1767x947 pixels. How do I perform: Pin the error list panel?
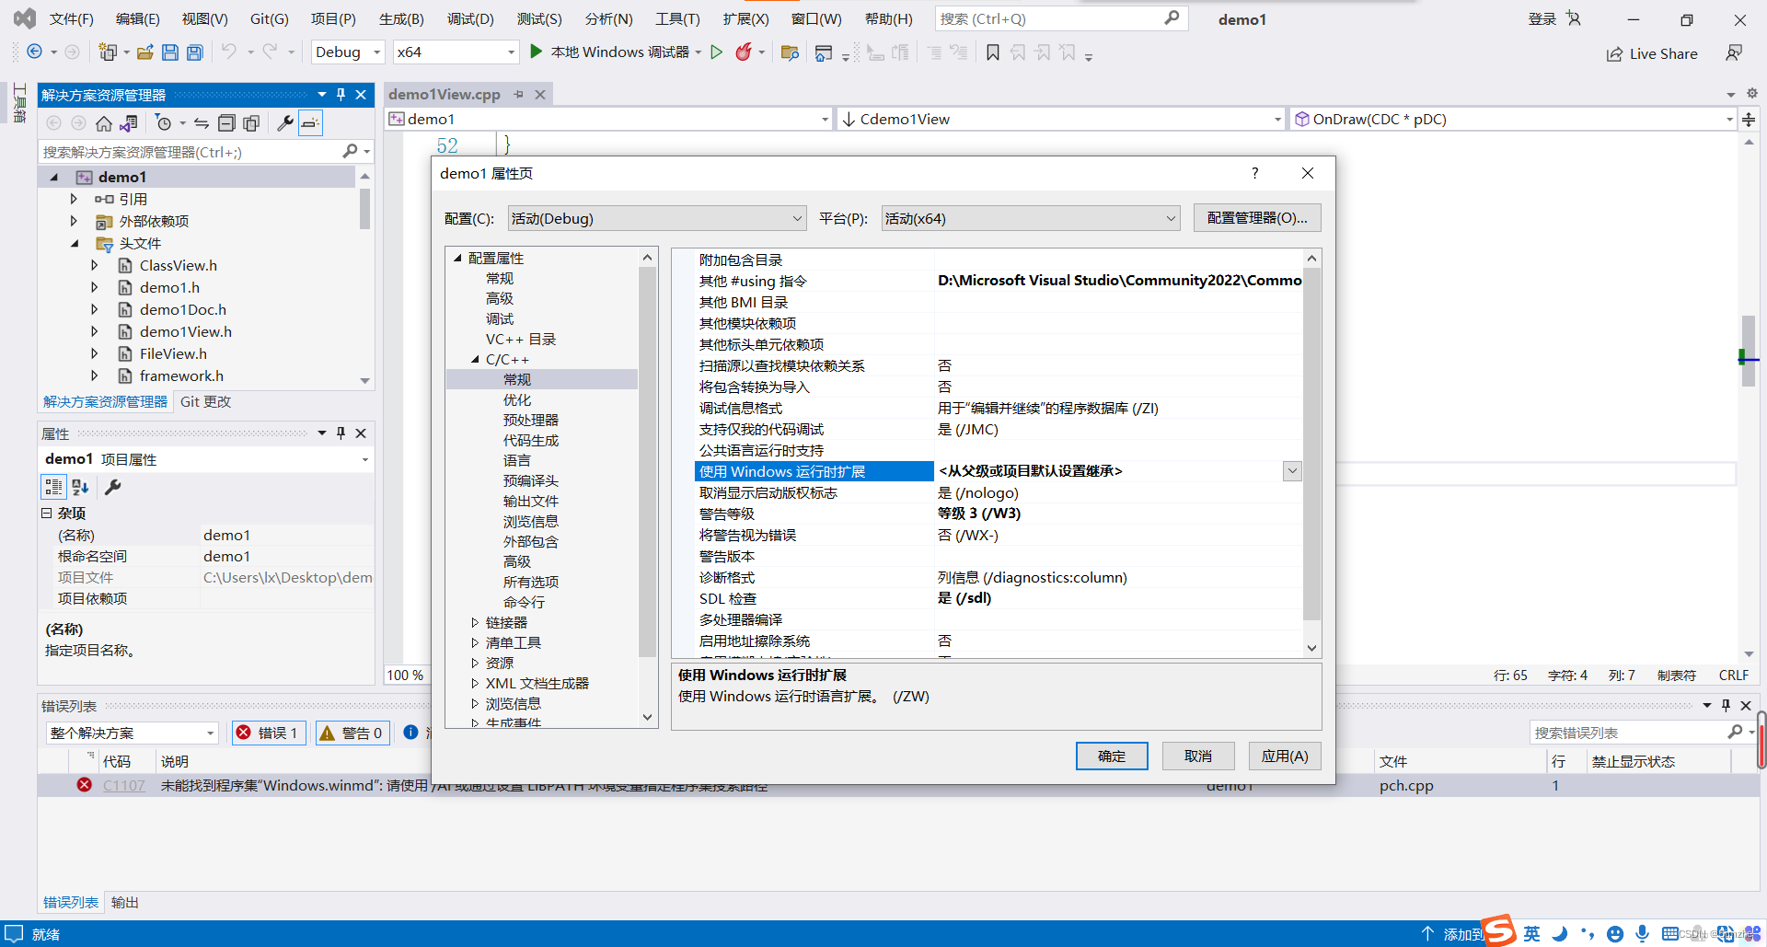tap(1726, 706)
